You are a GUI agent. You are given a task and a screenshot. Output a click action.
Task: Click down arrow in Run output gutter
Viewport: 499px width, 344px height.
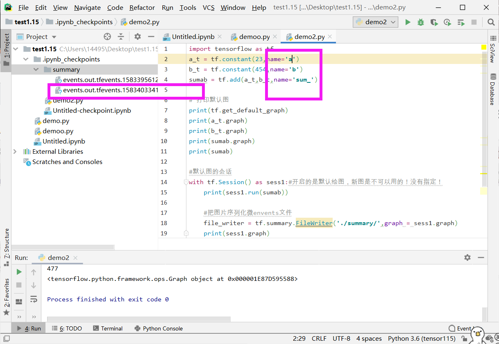(34, 285)
